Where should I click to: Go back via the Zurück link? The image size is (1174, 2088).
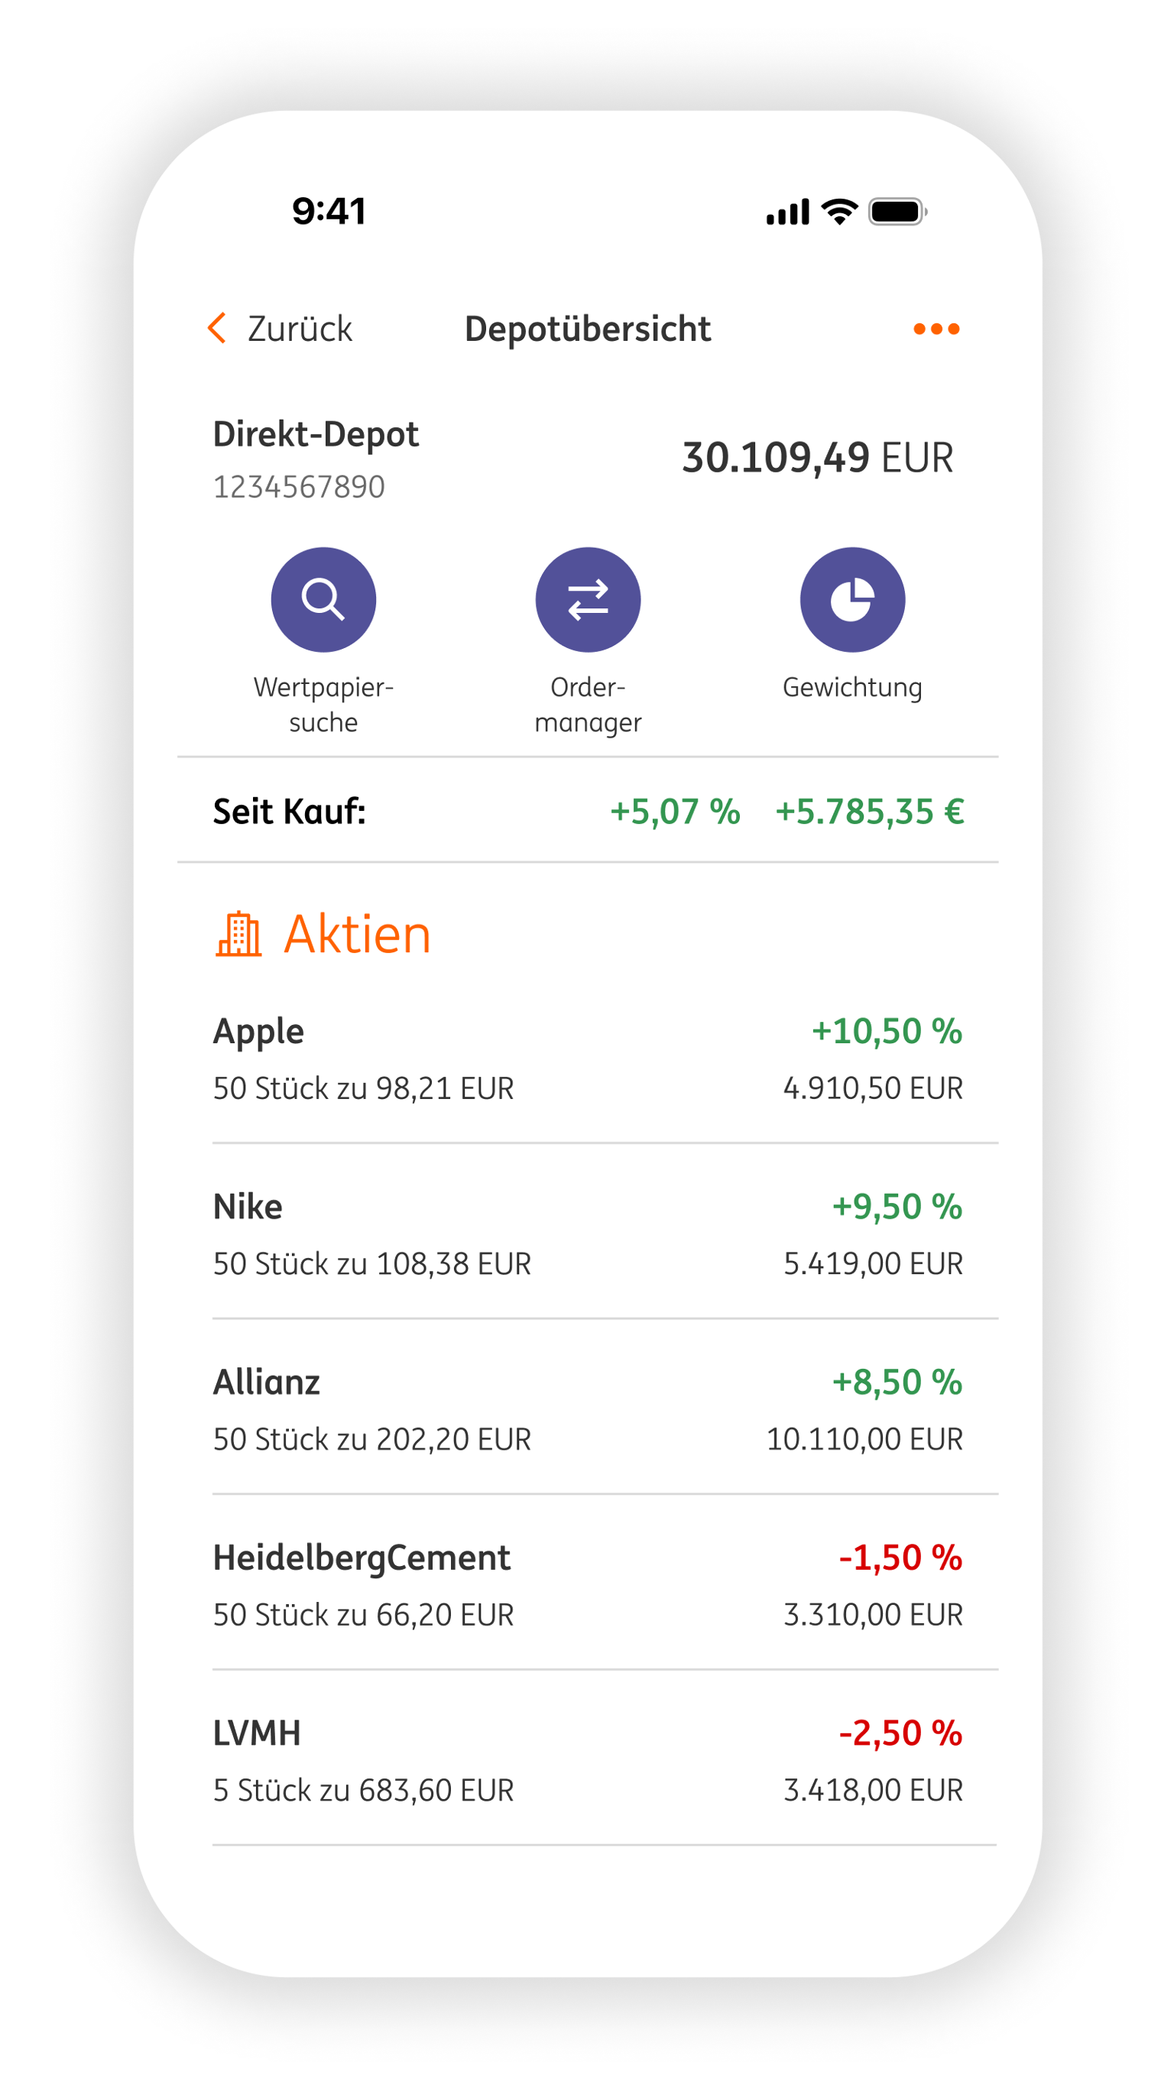tap(299, 329)
